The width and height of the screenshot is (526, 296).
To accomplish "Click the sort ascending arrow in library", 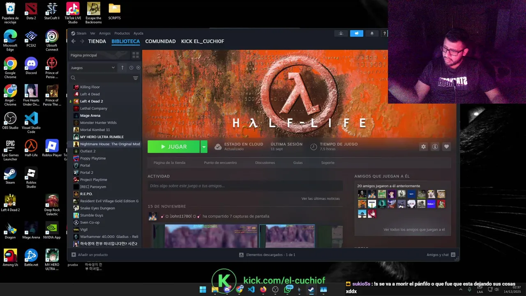I will [122, 68].
